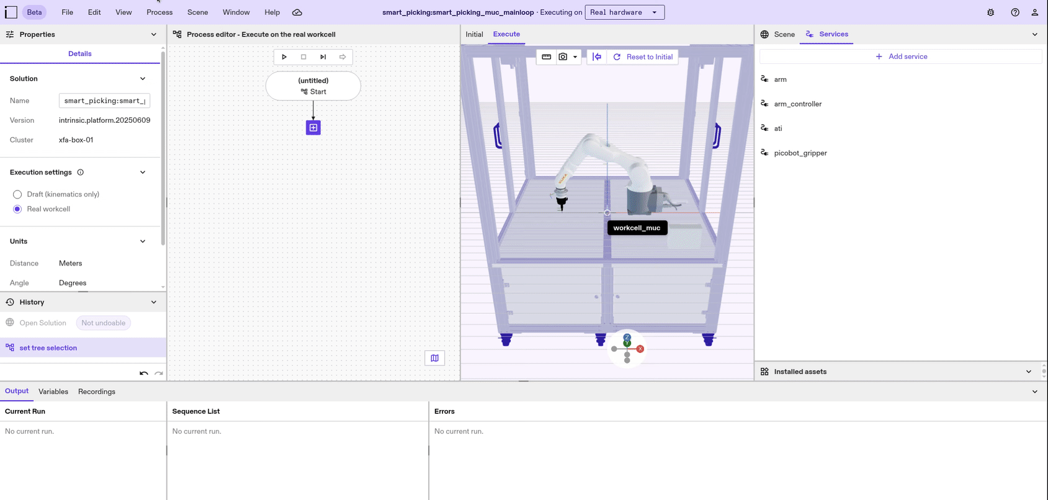Click Reset to Initial button
The width and height of the screenshot is (1048, 500).
pyautogui.click(x=643, y=57)
